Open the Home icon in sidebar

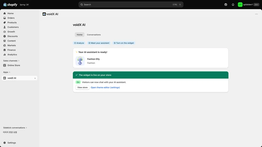click(x=5, y=13)
